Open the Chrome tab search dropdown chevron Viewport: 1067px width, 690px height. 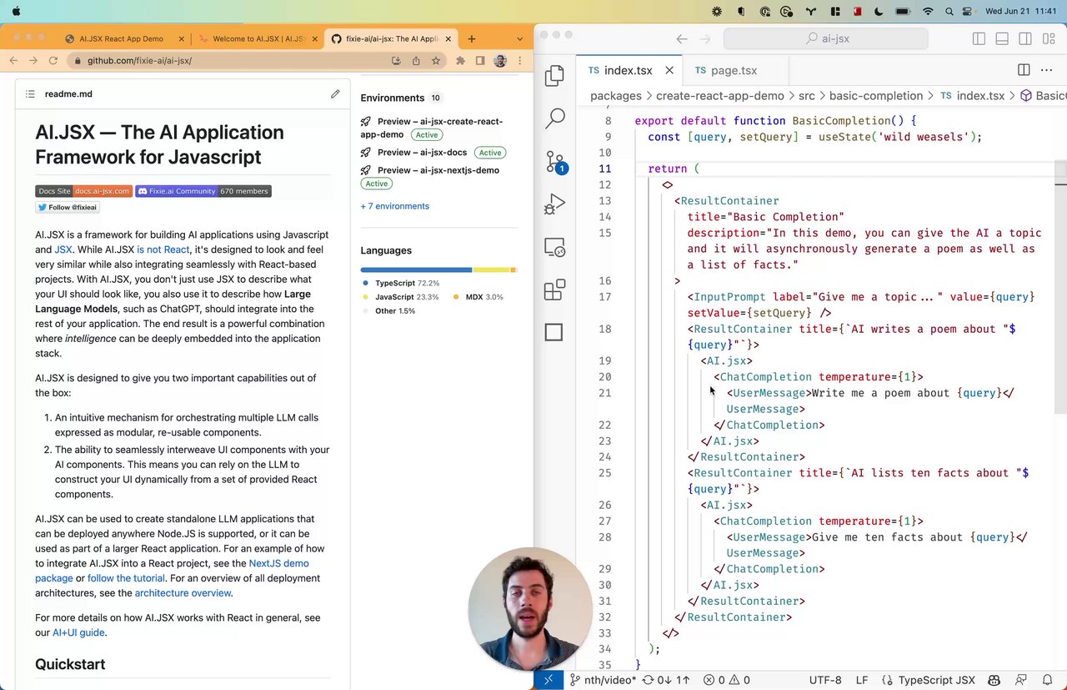[x=520, y=38]
